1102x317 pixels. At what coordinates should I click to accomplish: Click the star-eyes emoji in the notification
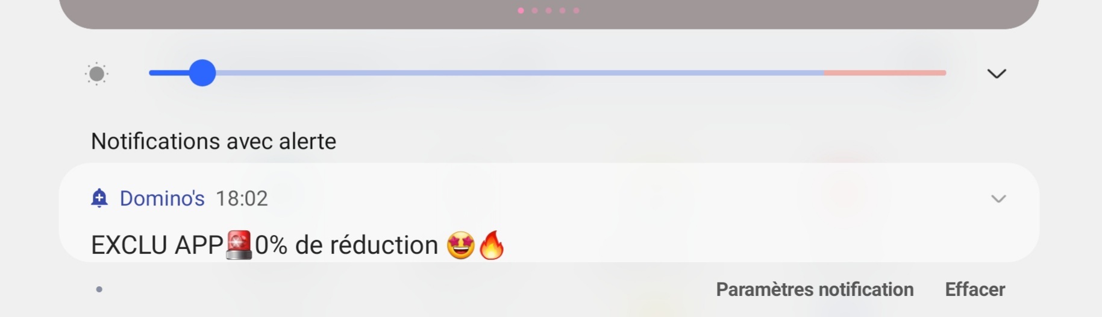point(461,245)
